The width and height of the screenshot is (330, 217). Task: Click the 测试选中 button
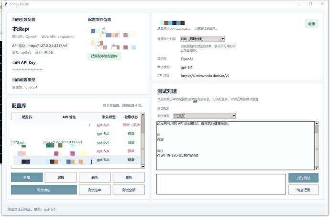click(95, 190)
